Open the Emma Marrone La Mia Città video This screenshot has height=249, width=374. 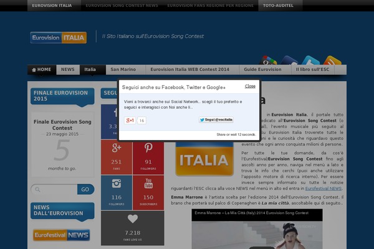tap(257, 229)
